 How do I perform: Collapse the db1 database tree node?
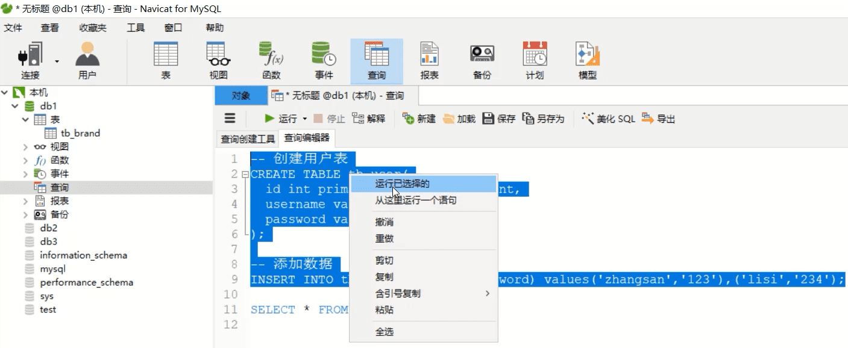(x=16, y=106)
